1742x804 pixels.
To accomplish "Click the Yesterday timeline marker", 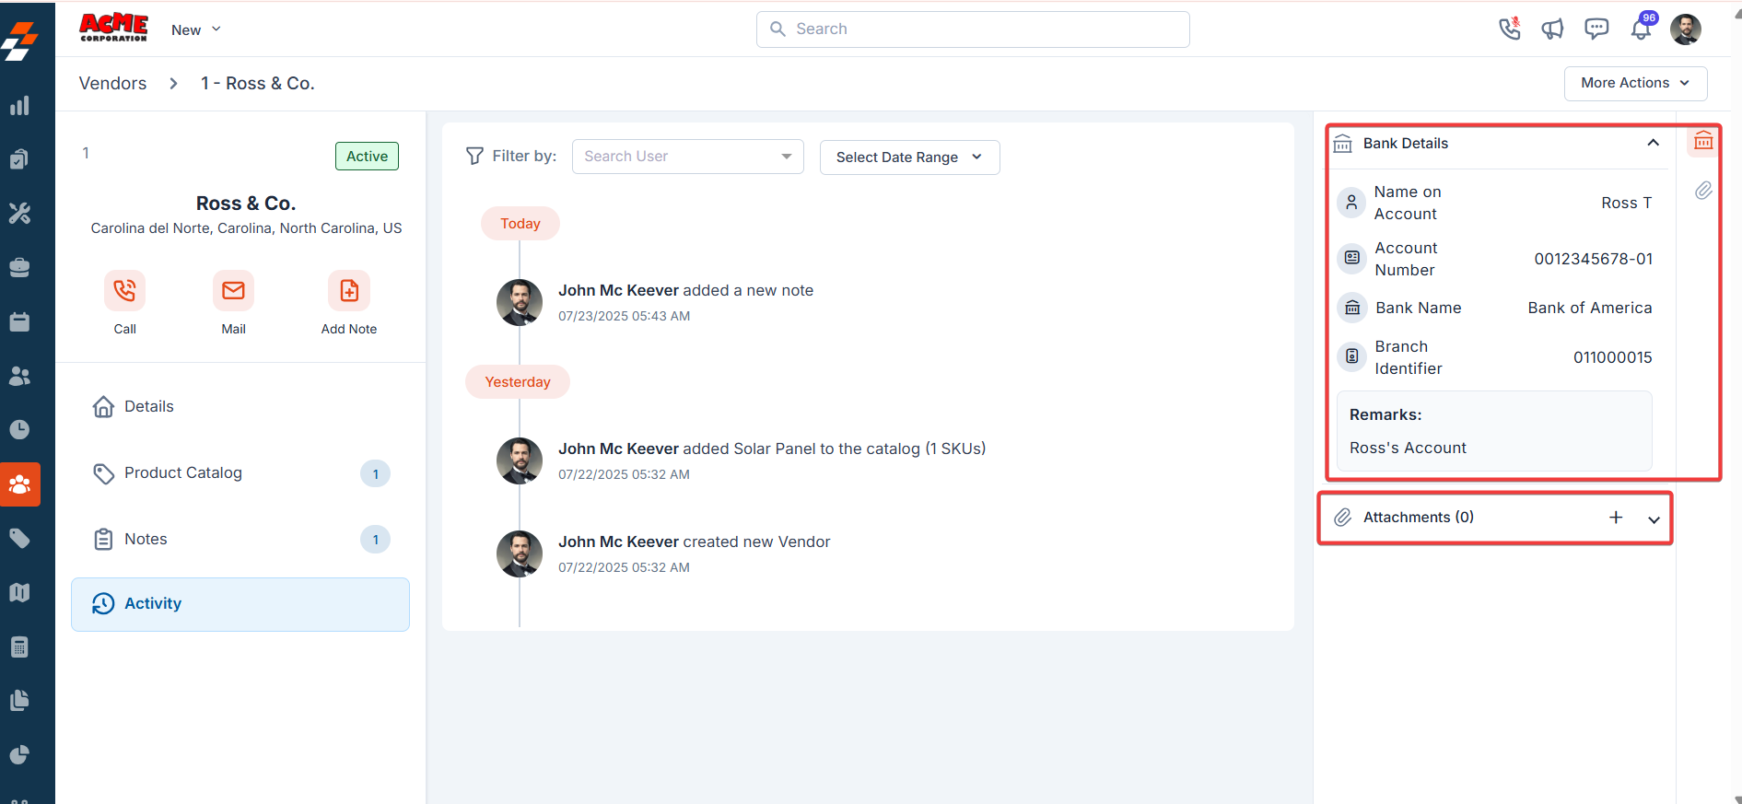I will [518, 382].
